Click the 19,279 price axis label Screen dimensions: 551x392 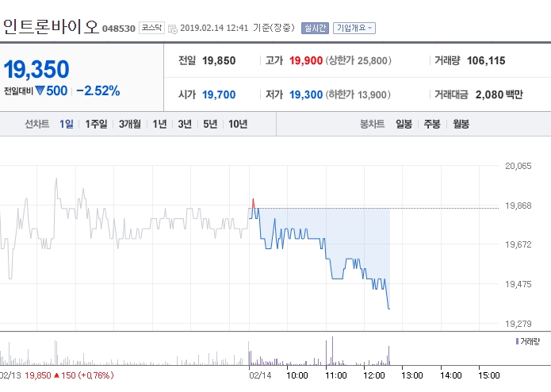tap(518, 324)
